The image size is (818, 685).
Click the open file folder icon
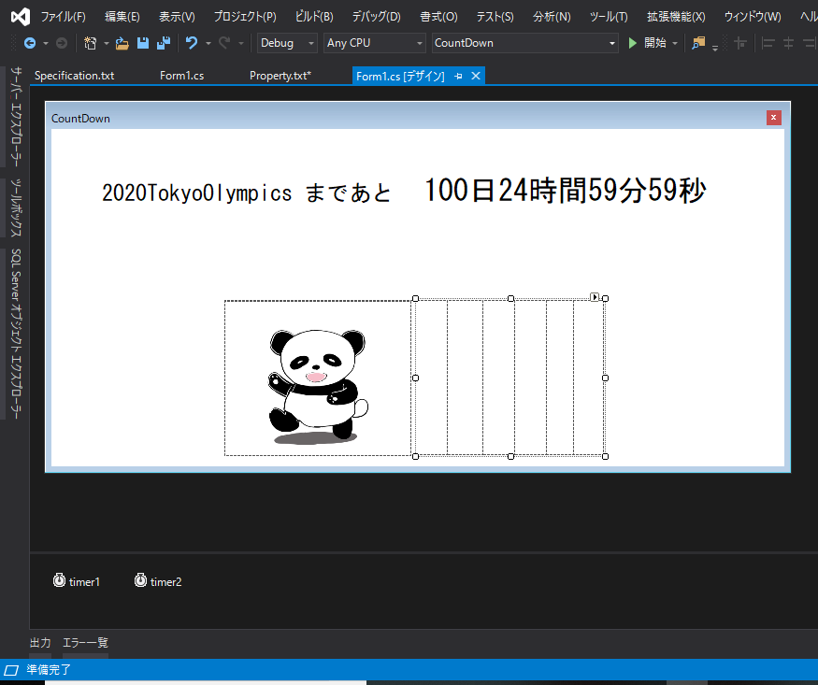coord(122,43)
